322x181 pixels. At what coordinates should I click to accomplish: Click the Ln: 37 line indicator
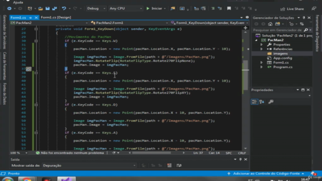click(x=198, y=153)
